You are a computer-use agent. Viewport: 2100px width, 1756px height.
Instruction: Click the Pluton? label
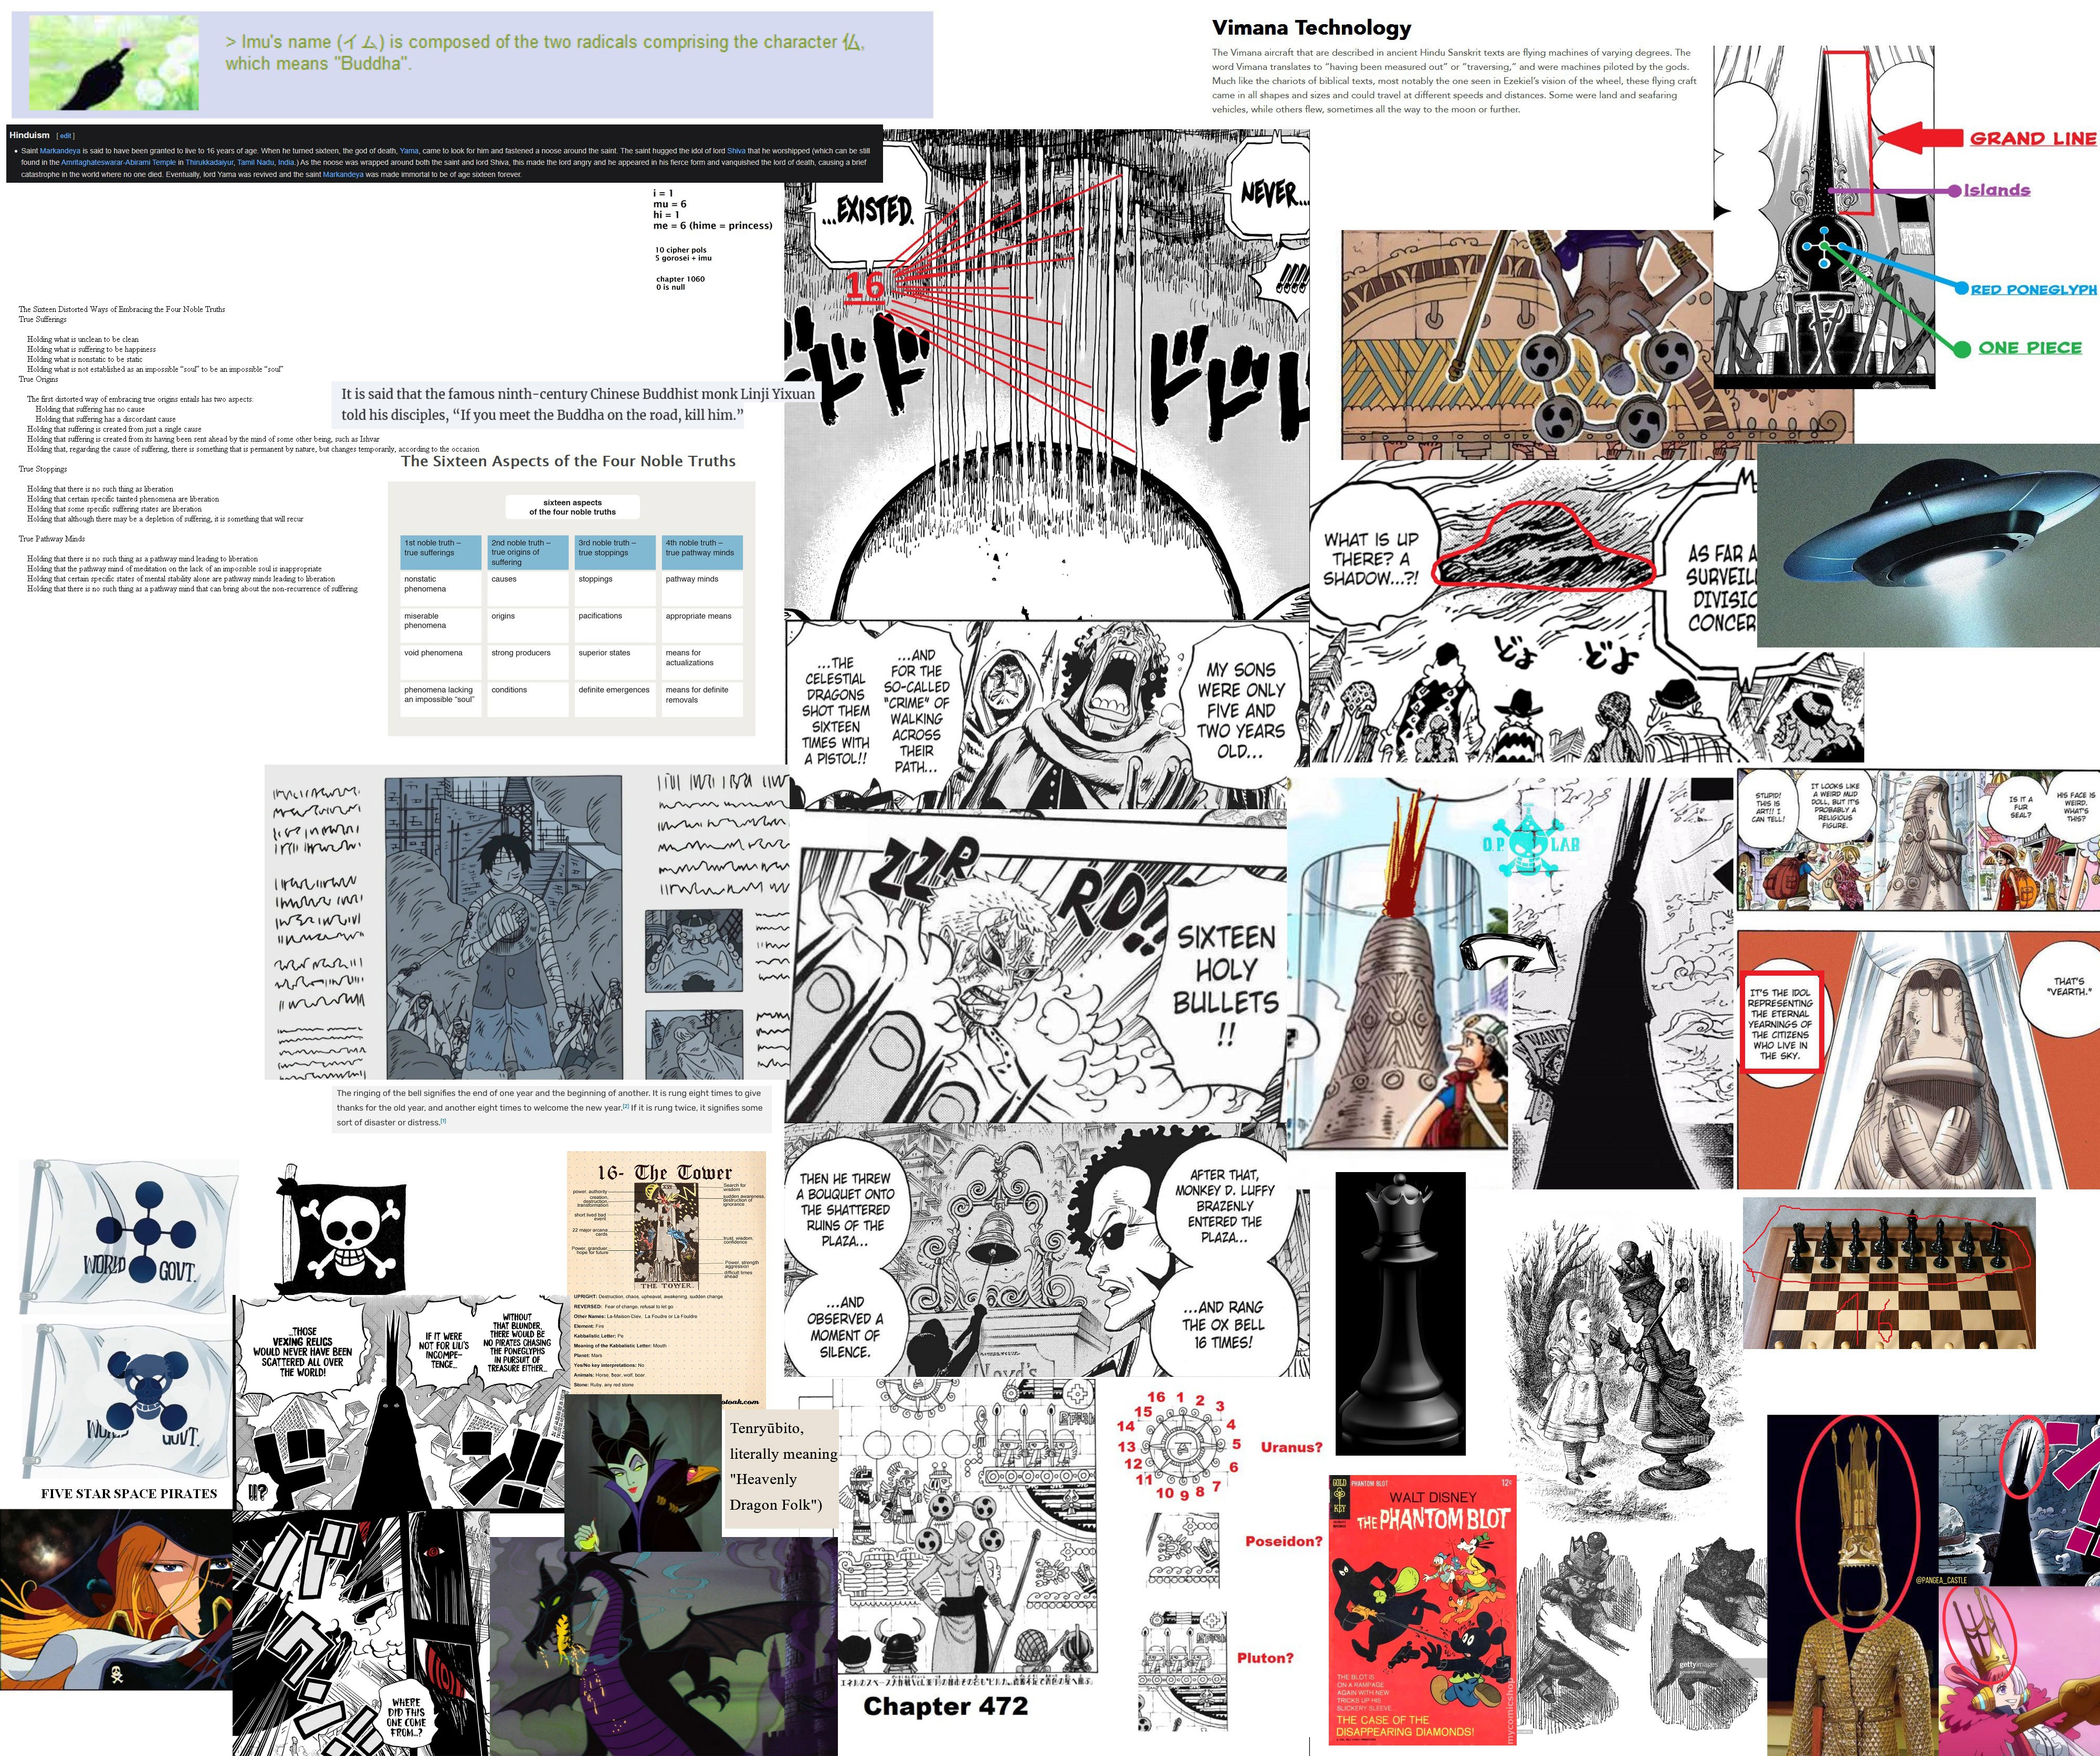pos(1265,1657)
